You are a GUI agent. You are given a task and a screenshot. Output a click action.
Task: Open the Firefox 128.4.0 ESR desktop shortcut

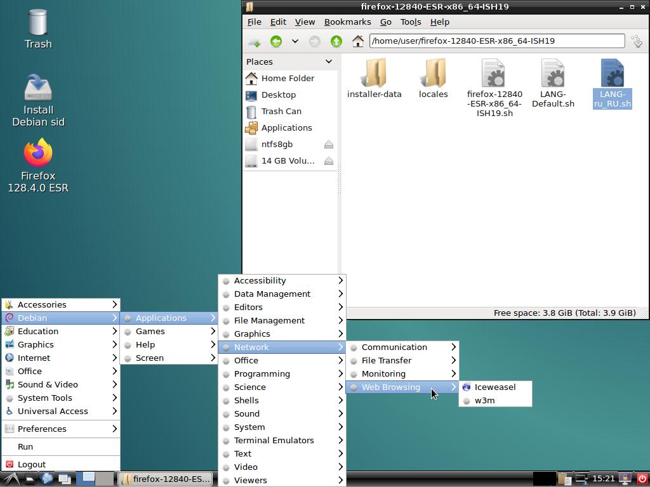coord(38,166)
